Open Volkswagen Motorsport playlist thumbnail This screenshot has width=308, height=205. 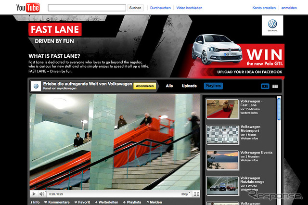(222, 135)
